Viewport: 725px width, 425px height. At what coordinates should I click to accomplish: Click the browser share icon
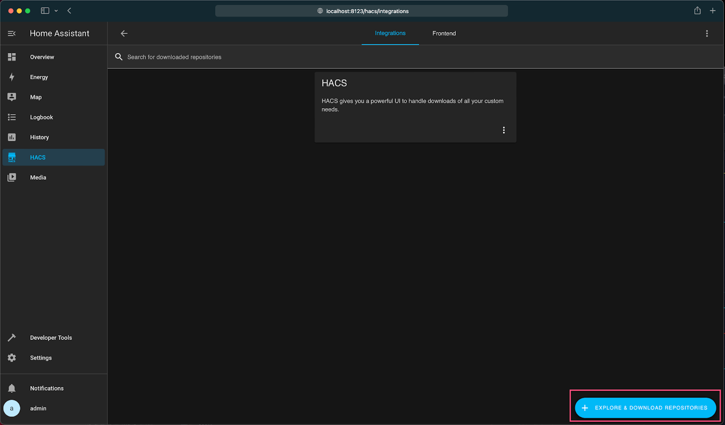pyautogui.click(x=697, y=10)
